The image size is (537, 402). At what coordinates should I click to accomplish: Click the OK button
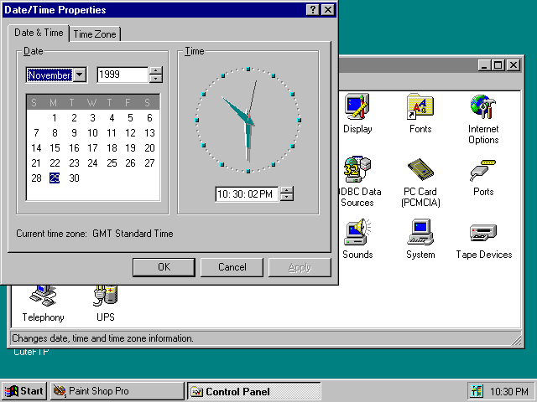tap(164, 267)
